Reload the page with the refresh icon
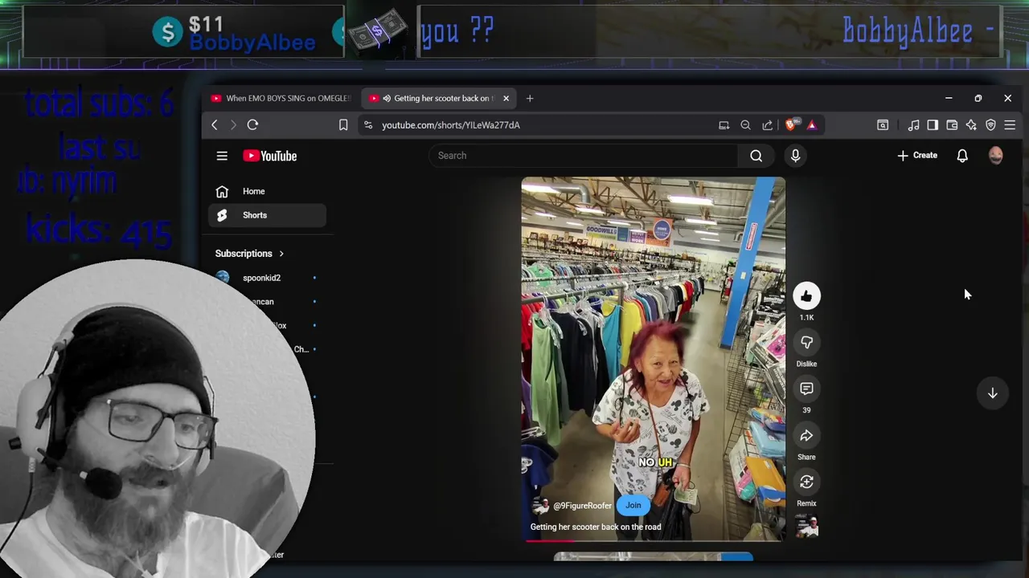Screen dimensions: 1029x578 [x=252, y=124]
